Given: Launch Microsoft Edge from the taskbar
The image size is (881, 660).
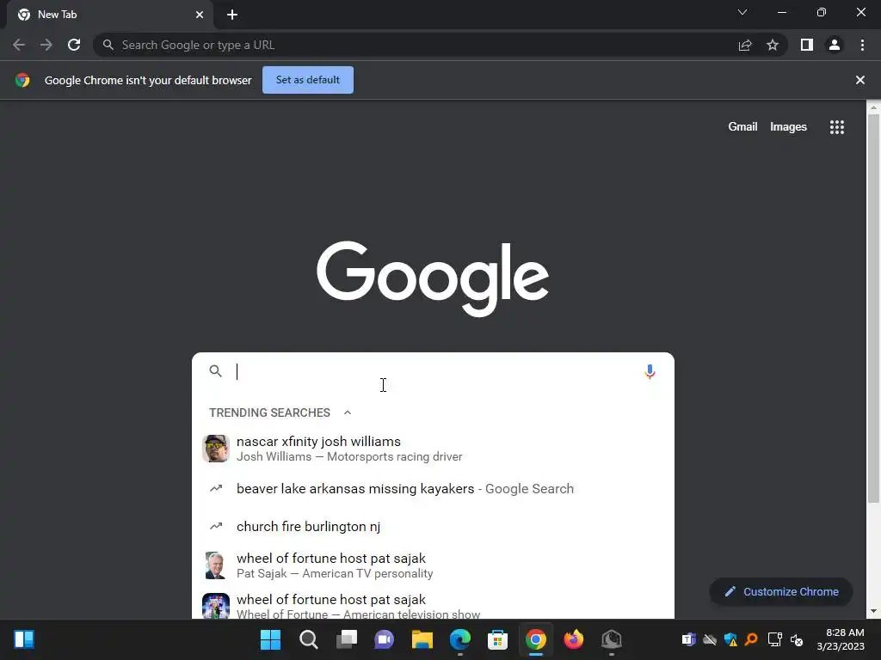Looking at the screenshot, I should [460, 639].
